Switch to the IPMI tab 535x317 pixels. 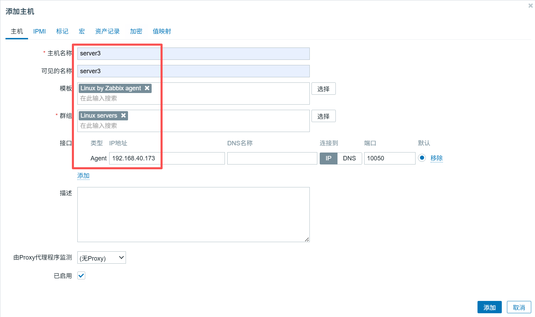pos(39,31)
